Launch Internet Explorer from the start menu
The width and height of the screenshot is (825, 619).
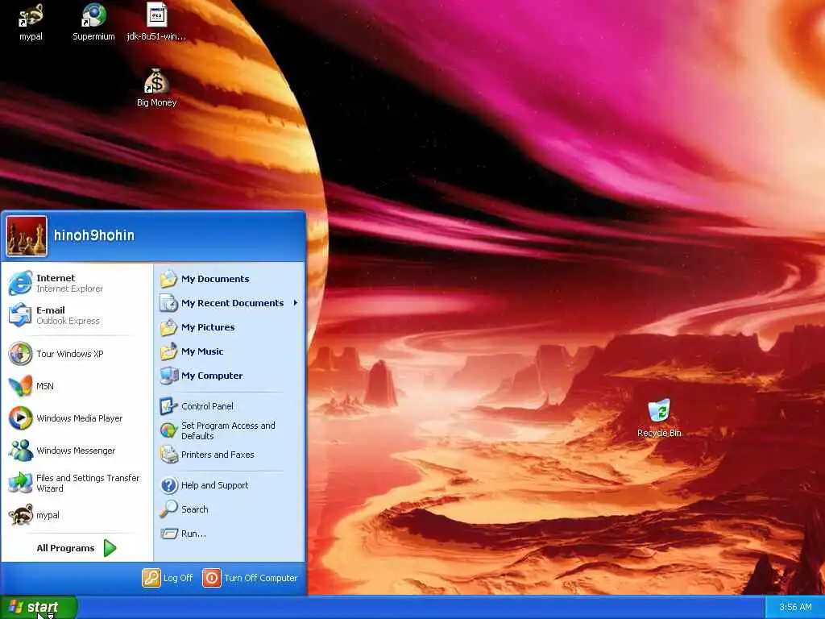tap(20, 283)
